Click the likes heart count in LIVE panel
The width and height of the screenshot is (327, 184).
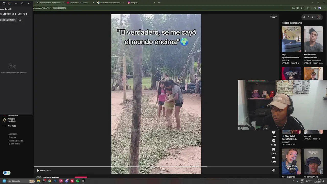point(25,14)
